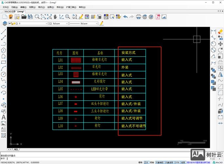This screenshot has width=224, height=164.
Task: Click the command line input field
Action: click(x=65, y=158)
